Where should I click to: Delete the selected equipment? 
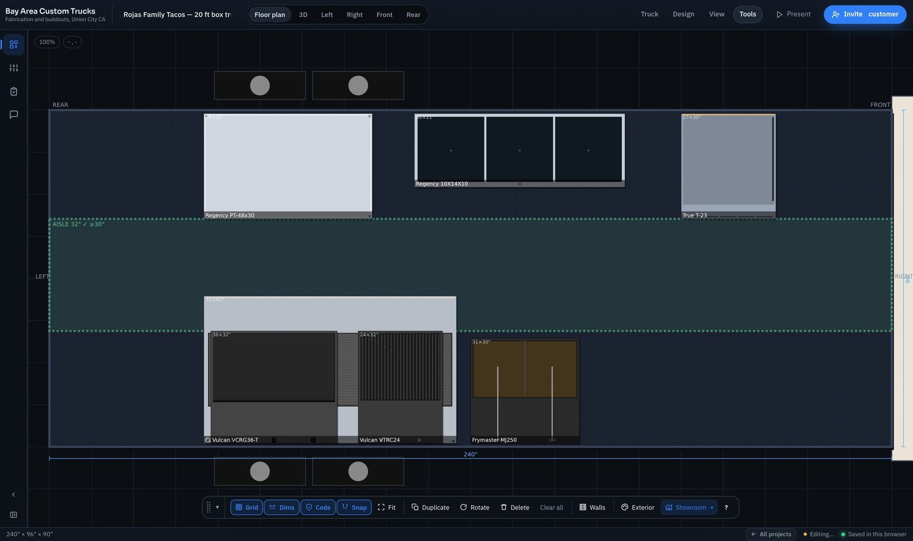point(515,507)
